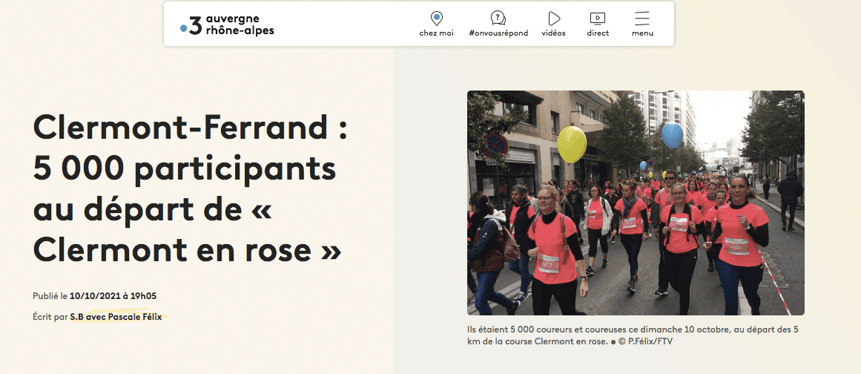The height and width of the screenshot is (374, 861).
Task: Click the article headline about Clermont-Ferrand
Action: tap(191, 188)
